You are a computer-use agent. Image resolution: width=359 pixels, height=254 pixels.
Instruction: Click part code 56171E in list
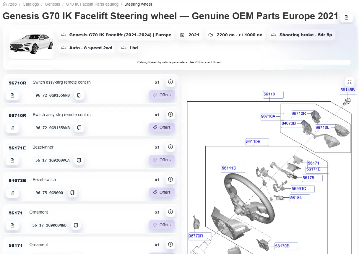[x=17, y=148]
